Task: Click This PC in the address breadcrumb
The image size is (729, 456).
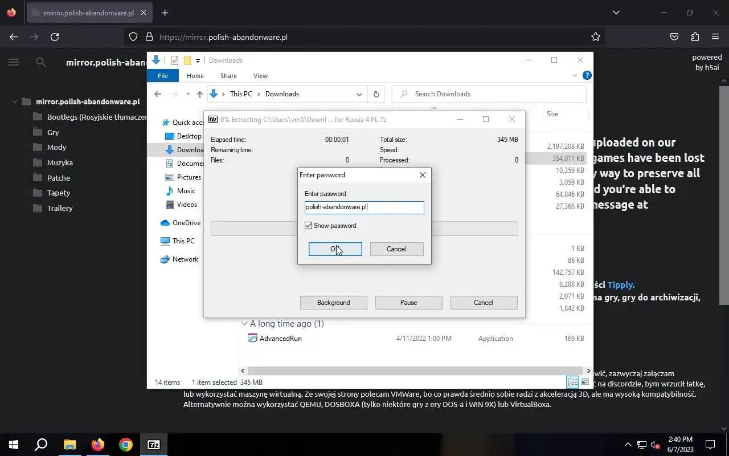Action: [x=241, y=94]
